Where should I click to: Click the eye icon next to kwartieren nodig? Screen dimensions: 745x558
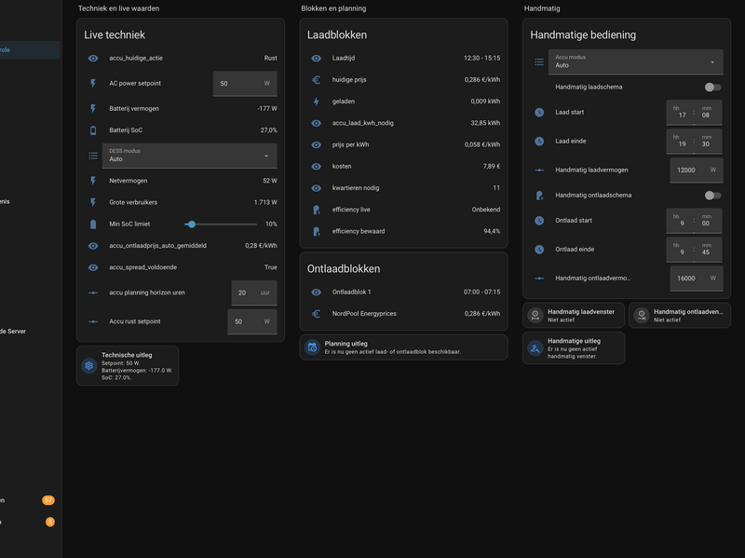pos(316,188)
